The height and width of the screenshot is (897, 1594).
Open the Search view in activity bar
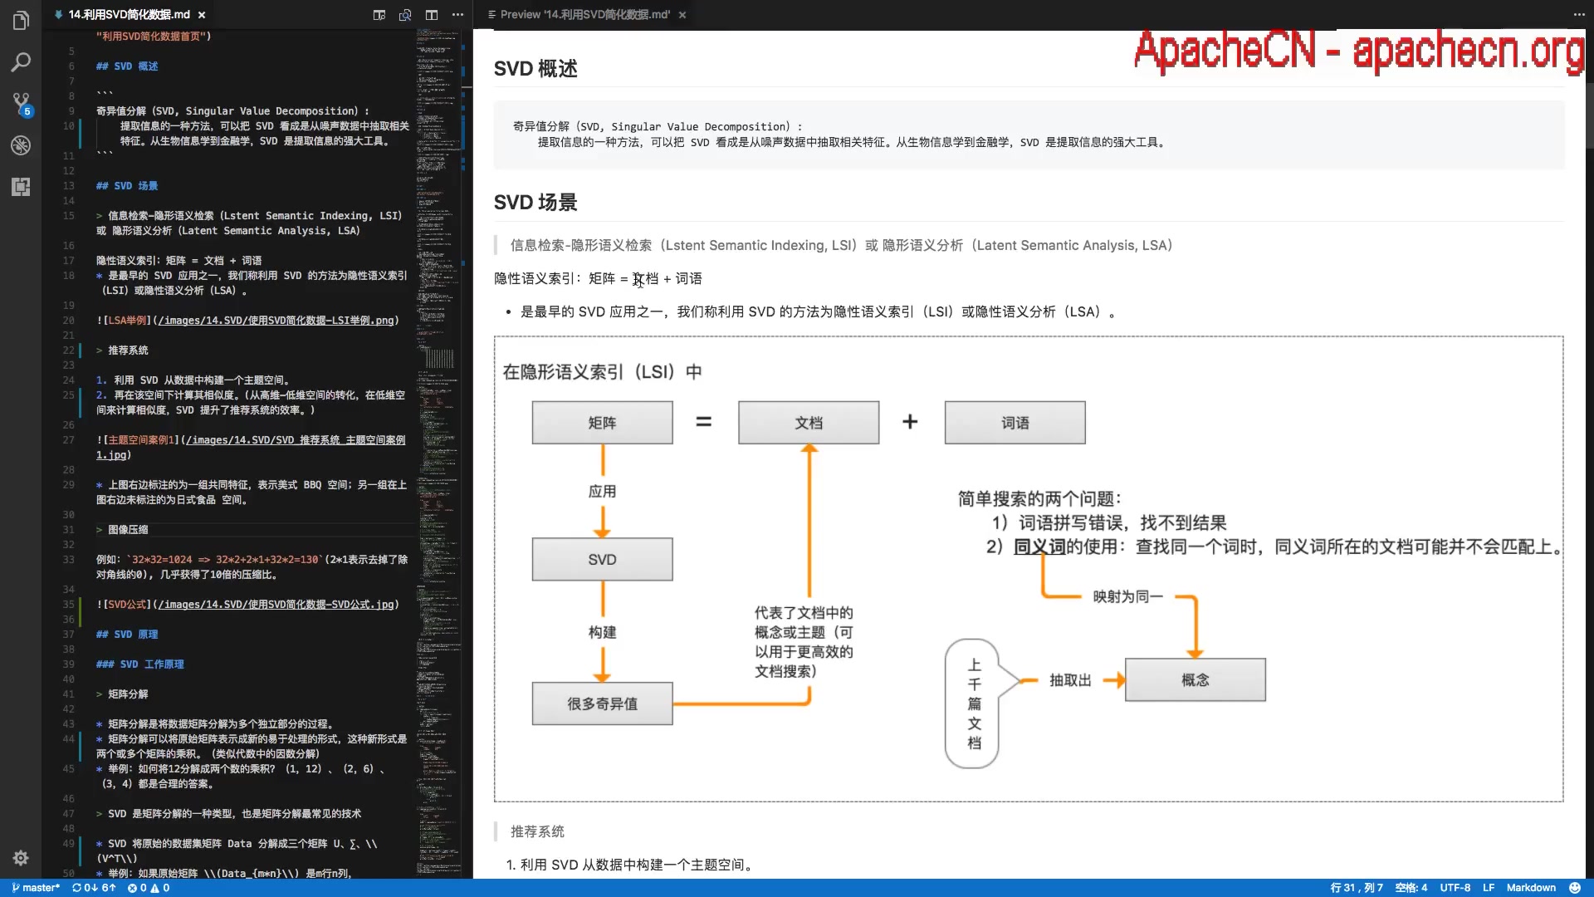tap(21, 62)
